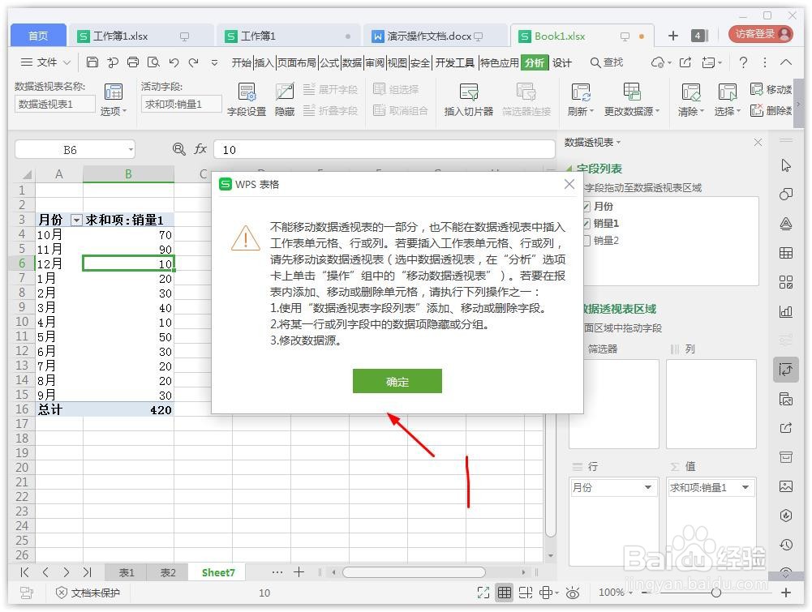Screen dimensions: 812x612
Task: Switch to the 表2 sheet tab
Action: 168,572
